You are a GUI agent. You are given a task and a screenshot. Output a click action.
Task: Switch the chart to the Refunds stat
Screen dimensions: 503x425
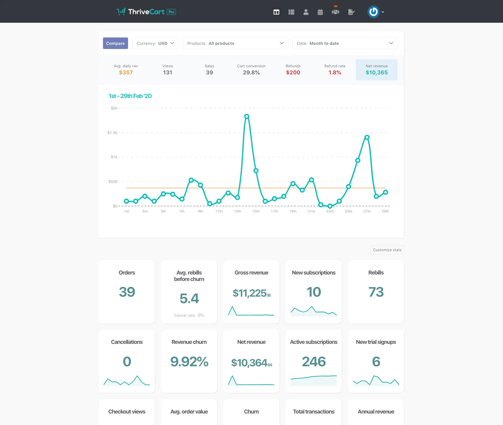[x=293, y=70]
